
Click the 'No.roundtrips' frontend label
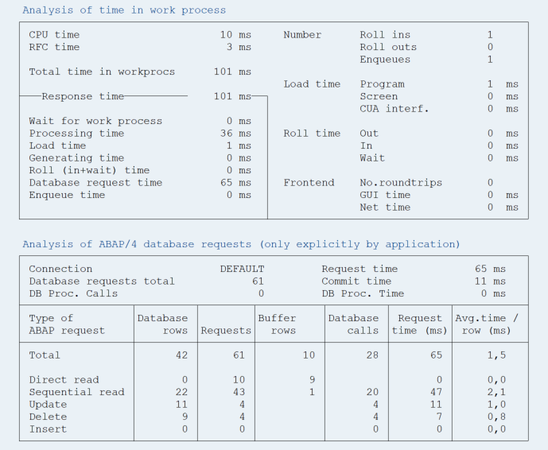click(401, 182)
